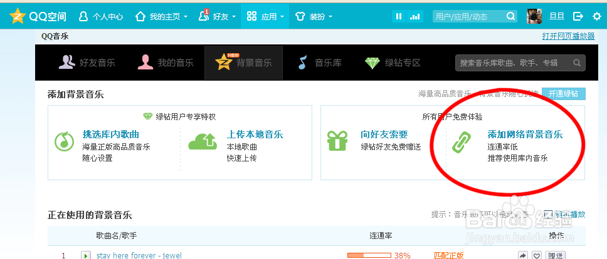Open the stay here forever - jewel song link
The width and height of the screenshot is (607, 259).
click(139, 255)
